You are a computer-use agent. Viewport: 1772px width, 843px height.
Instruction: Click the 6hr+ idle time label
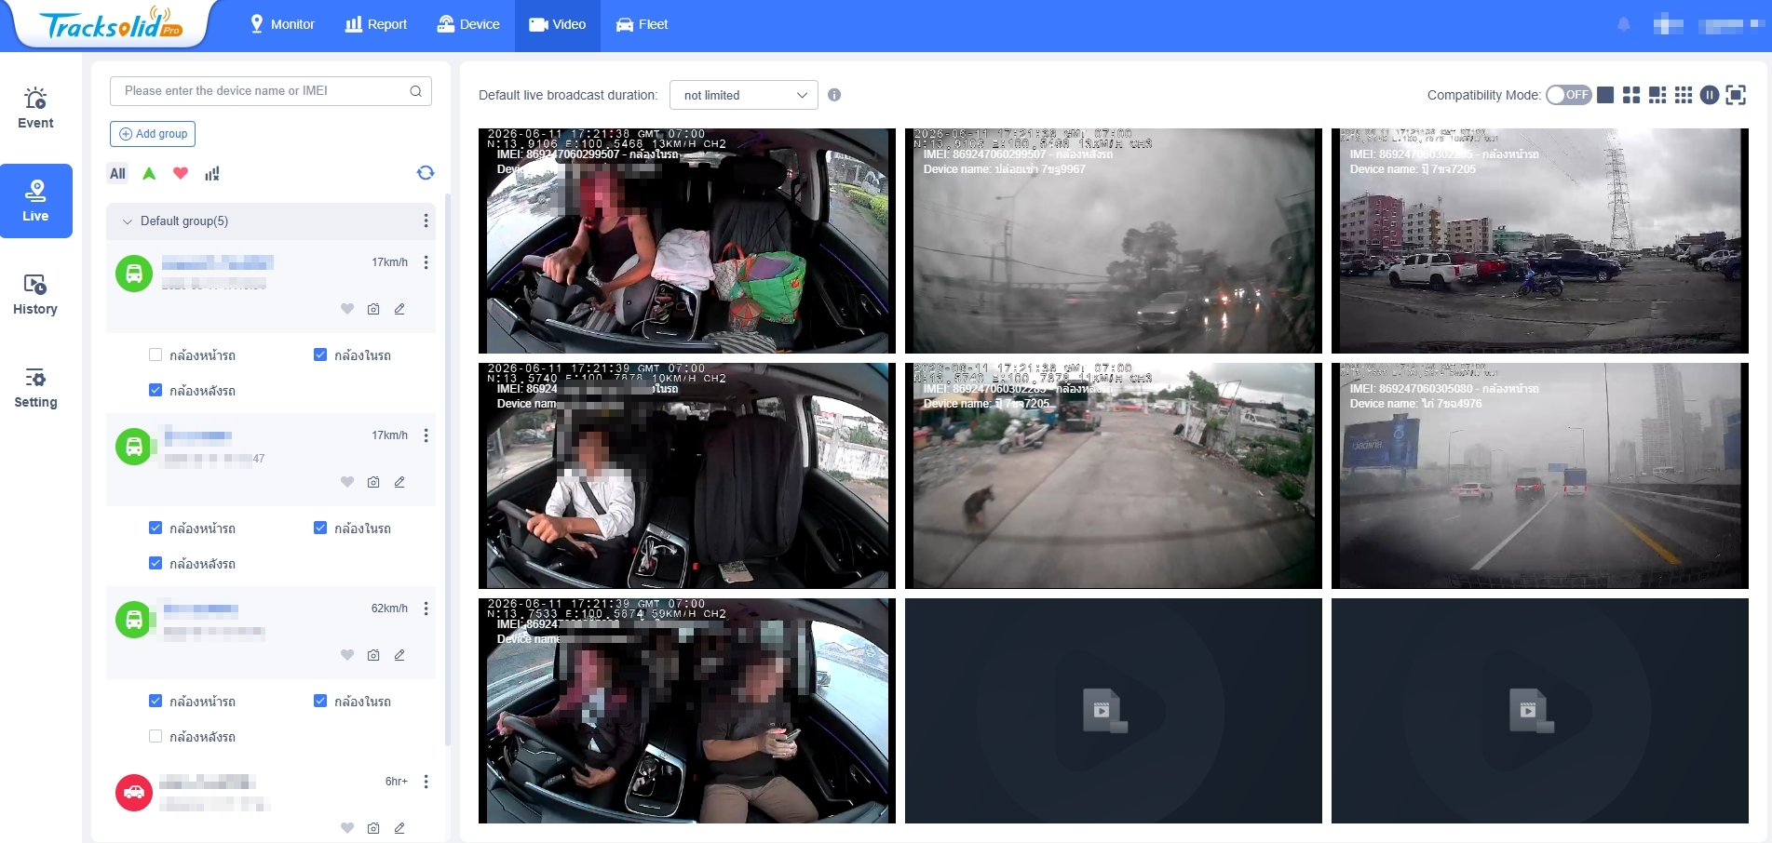(397, 782)
